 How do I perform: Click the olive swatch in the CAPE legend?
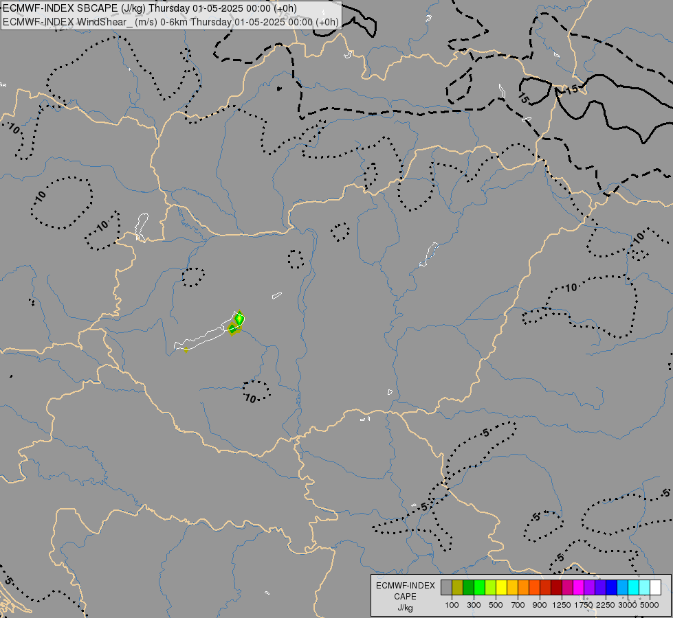(x=458, y=588)
